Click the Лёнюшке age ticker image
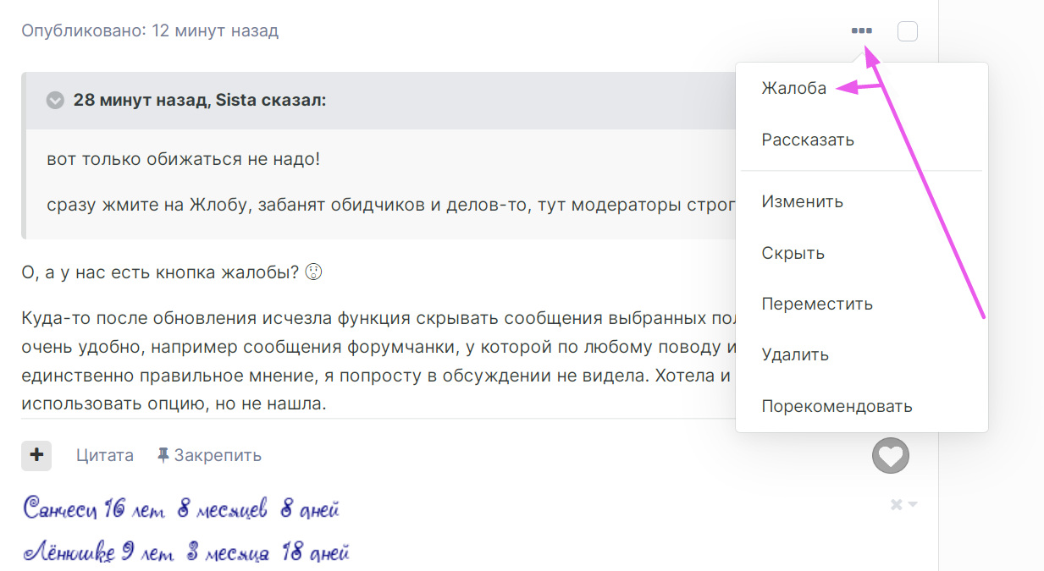 (x=185, y=553)
